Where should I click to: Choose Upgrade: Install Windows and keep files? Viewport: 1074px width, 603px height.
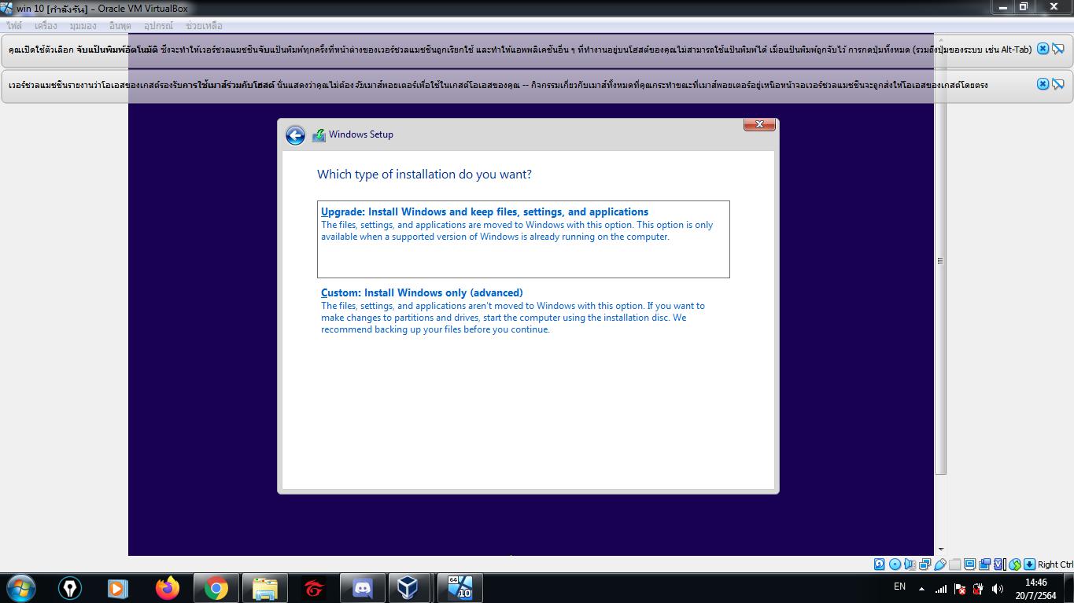(x=523, y=239)
